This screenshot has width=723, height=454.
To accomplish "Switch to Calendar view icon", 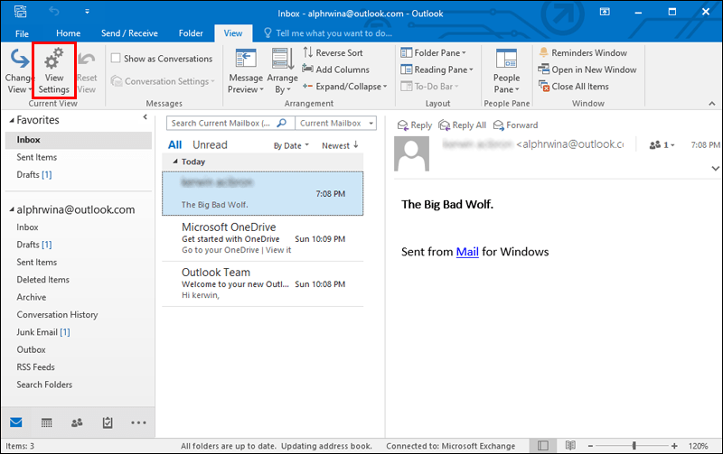I will click(x=47, y=422).
